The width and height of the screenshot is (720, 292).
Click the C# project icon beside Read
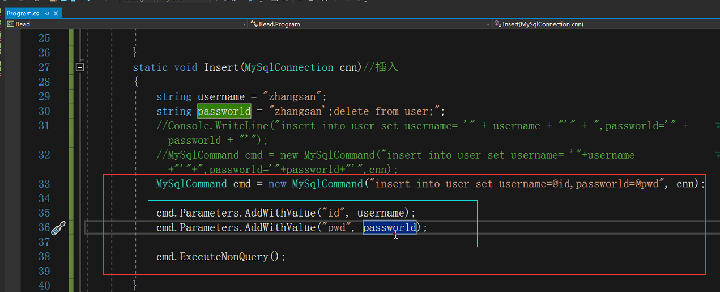pos(10,24)
